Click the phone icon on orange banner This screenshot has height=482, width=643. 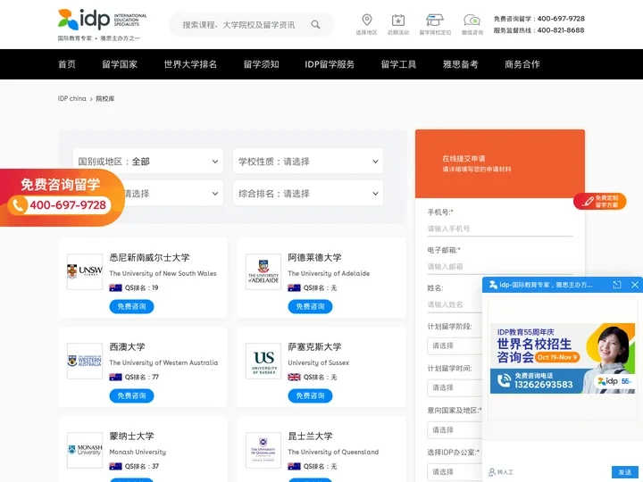pyautogui.click(x=18, y=205)
